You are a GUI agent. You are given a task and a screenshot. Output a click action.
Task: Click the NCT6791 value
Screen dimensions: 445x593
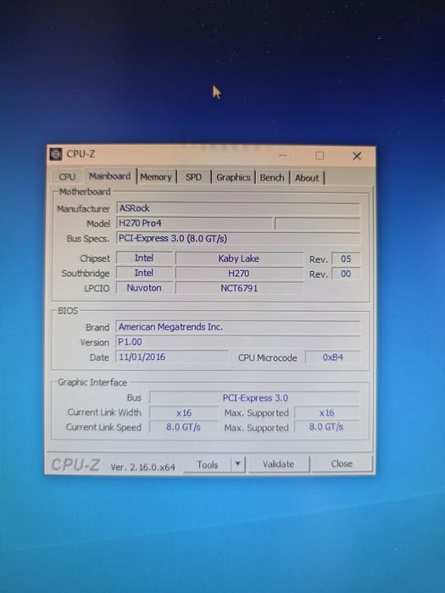click(x=239, y=288)
